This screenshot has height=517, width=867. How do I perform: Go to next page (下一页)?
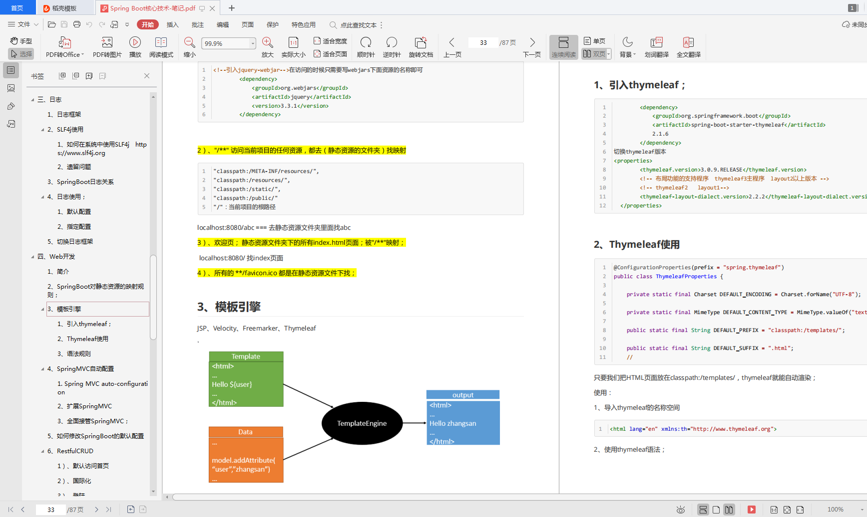point(532,47)
